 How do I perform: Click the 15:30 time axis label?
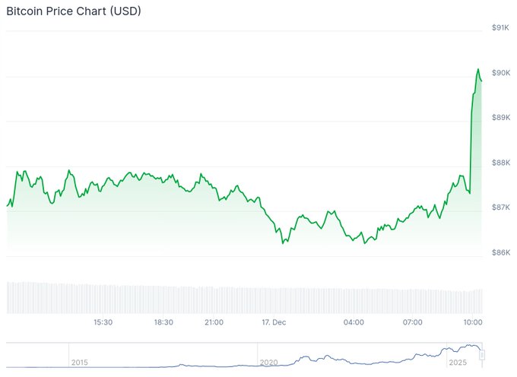coord(103,322)
